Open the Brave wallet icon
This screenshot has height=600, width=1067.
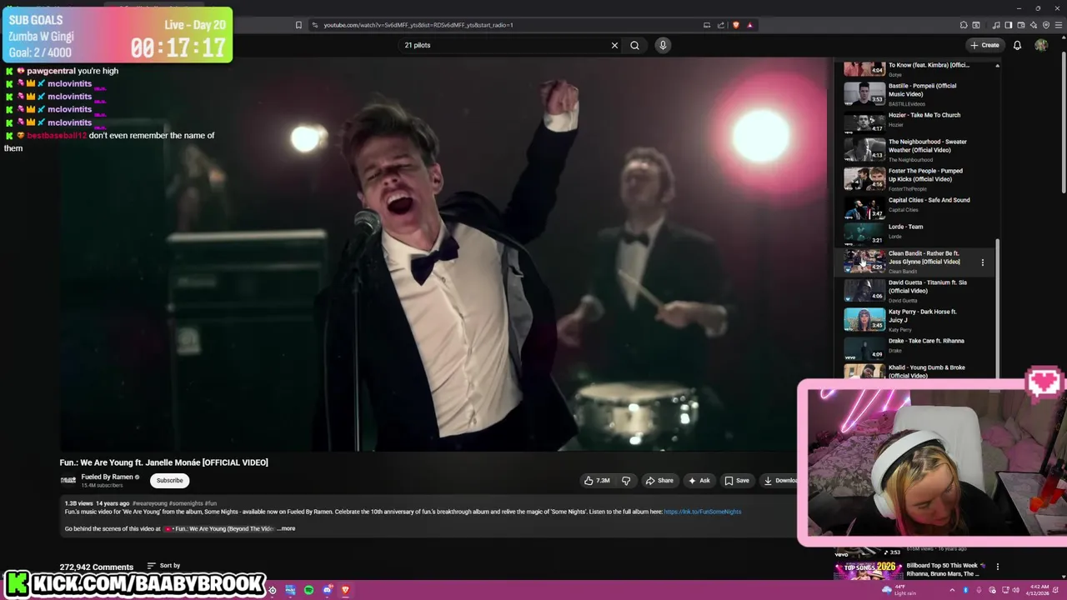pyautogui.click(x=1021, y=25)
